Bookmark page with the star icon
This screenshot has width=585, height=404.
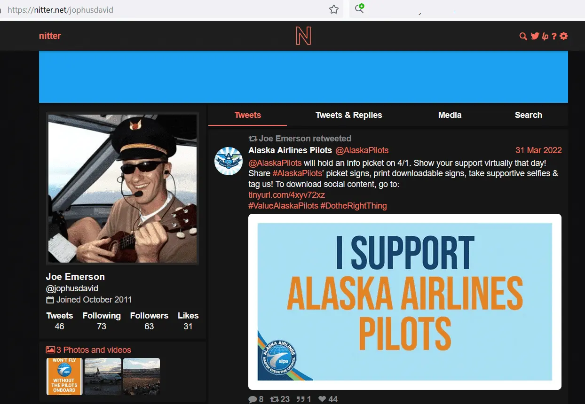(x=334, y=9)
